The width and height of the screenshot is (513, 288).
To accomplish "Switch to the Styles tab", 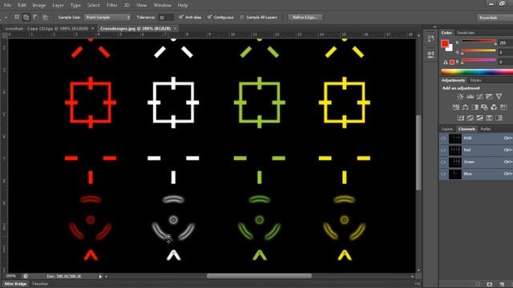I will 475,80.
